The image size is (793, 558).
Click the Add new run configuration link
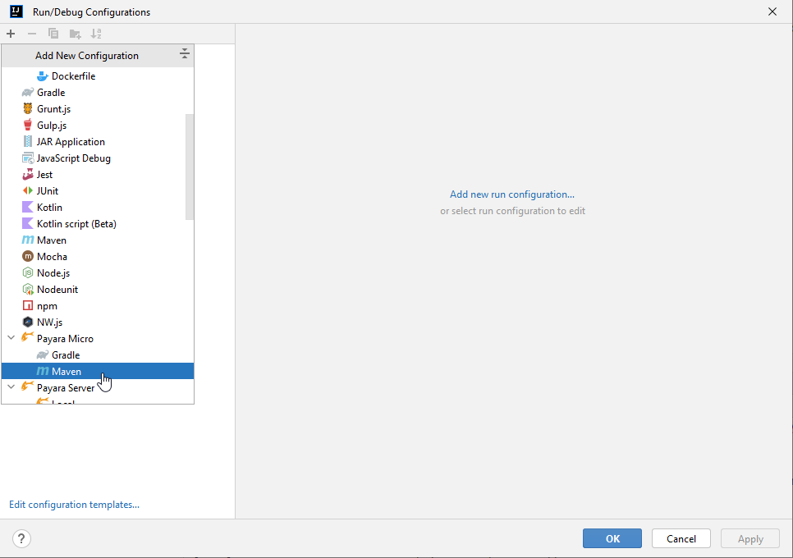click(x=511, y=194)
